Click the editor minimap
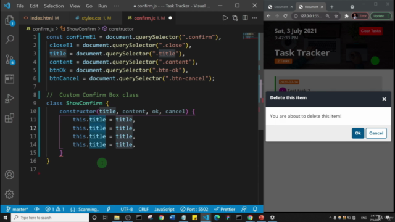The image size is (395, 222). [249, 36]
